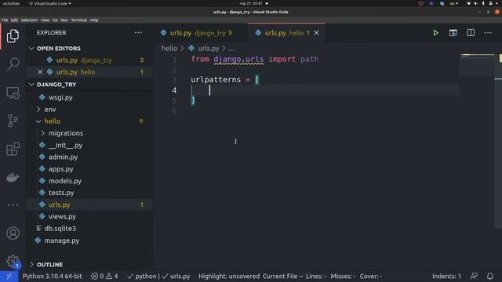Place cursor on line 1 import statement
This screenshot has width=502, height=282.
pyautogui.click(x=254, y=60)
